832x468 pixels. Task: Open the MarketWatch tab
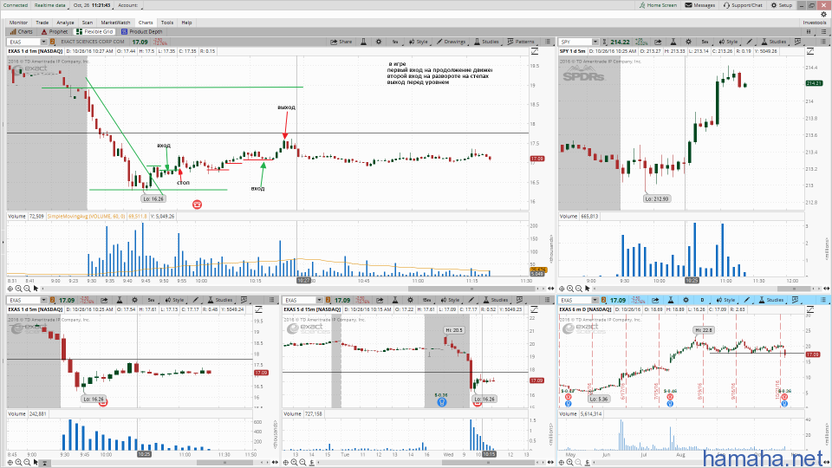115,23
